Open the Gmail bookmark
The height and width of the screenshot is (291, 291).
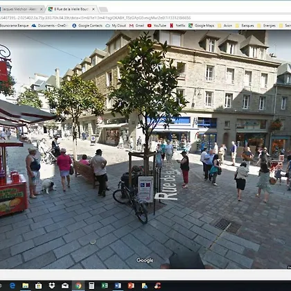(136, 26)
